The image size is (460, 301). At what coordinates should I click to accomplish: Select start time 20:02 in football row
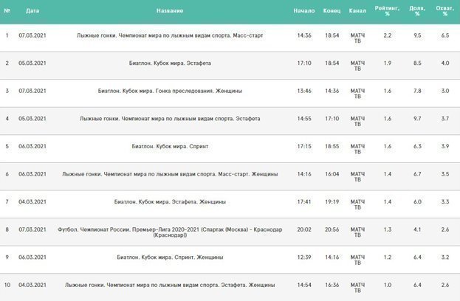pos(303,229)
